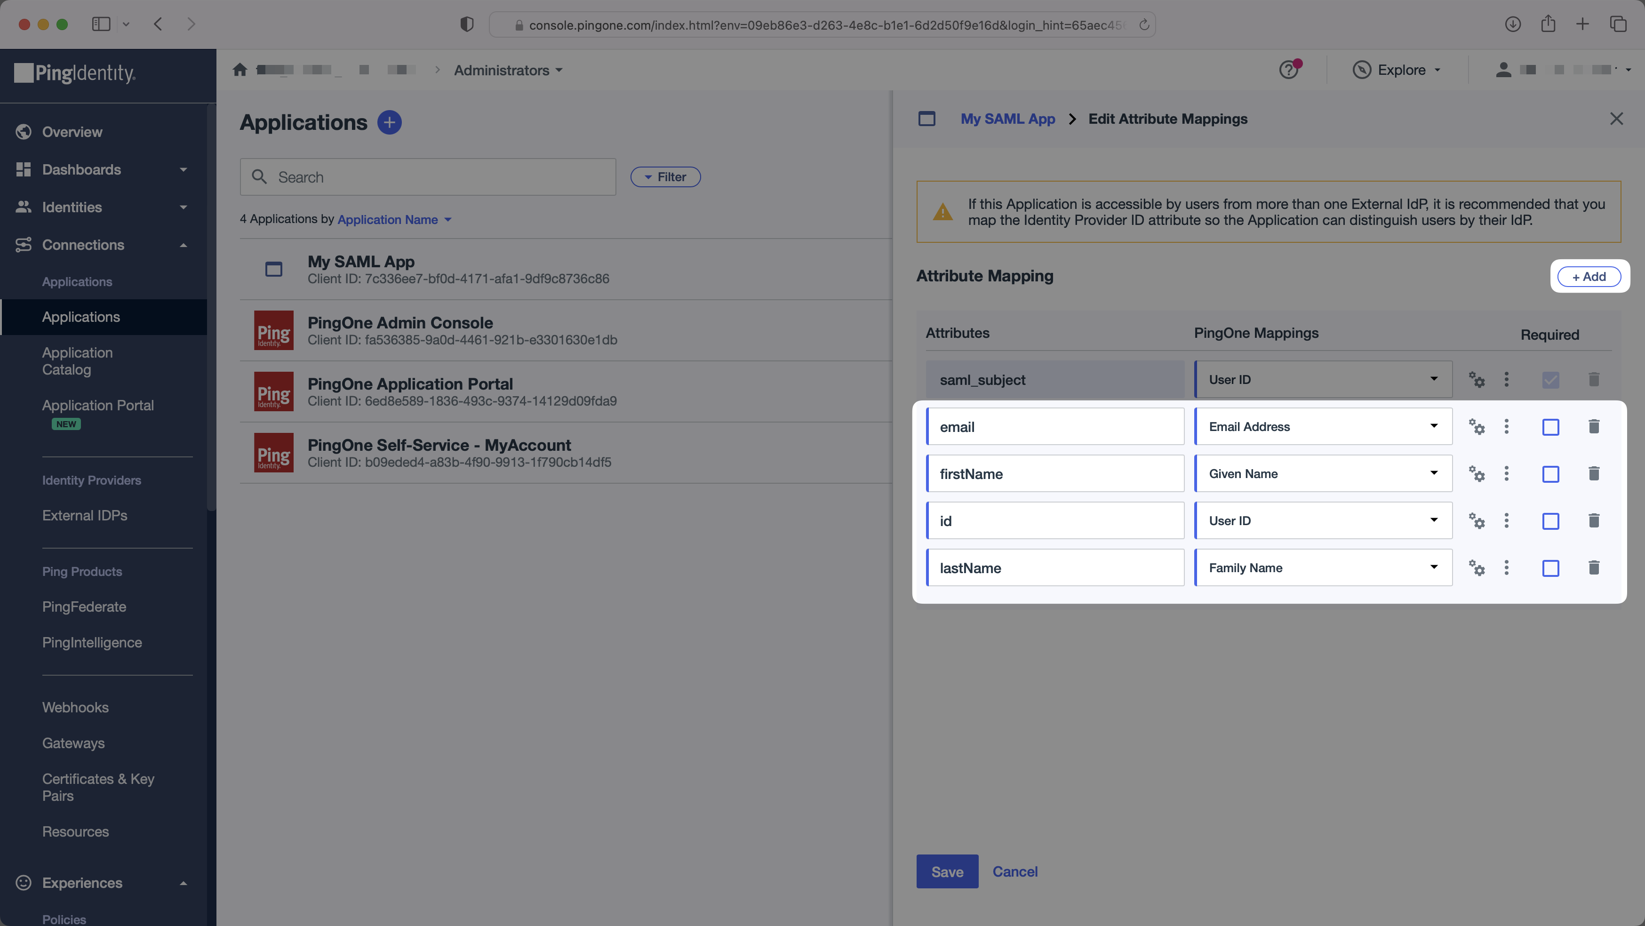Delete the lastName attribute mapping
This screenshot has width=1645, height=926.
click(1593, 568)
